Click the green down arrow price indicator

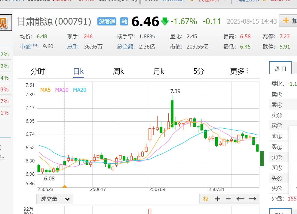coord(165,21)
